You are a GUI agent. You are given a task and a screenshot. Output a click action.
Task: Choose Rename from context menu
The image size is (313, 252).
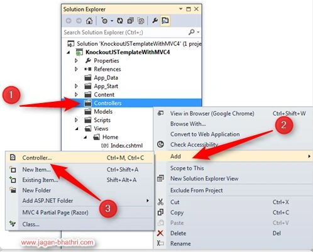click(233, 243)
